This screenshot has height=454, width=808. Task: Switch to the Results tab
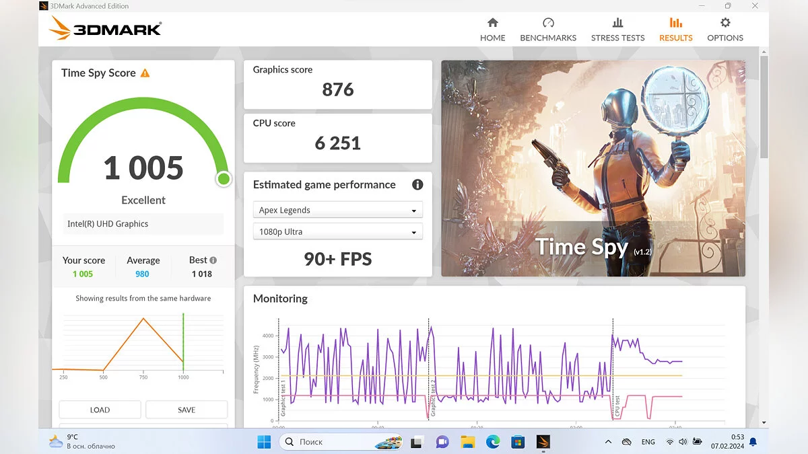click(x=675, y=30)
